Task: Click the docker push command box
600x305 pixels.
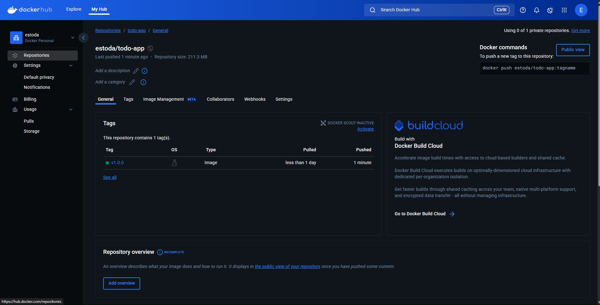Action: 534,68
